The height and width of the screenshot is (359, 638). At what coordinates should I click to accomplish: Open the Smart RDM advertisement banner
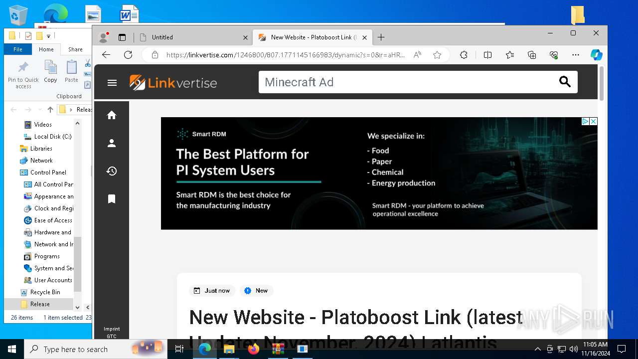click(379, 174)
